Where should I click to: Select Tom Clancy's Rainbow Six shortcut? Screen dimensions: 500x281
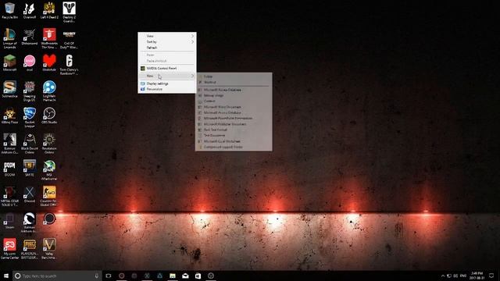coord(69,65)
